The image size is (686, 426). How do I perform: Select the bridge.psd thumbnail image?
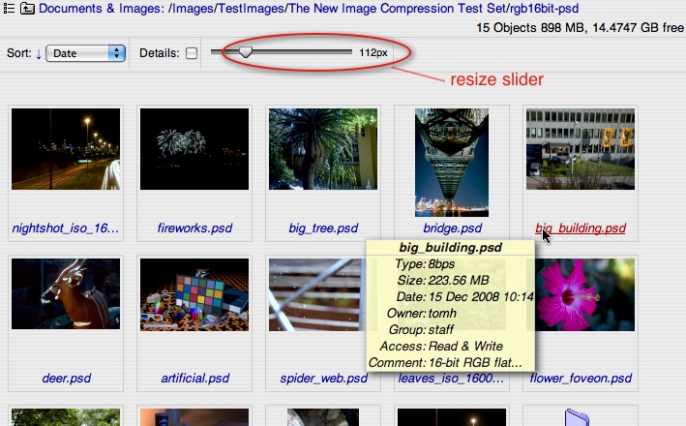[452, 163]
